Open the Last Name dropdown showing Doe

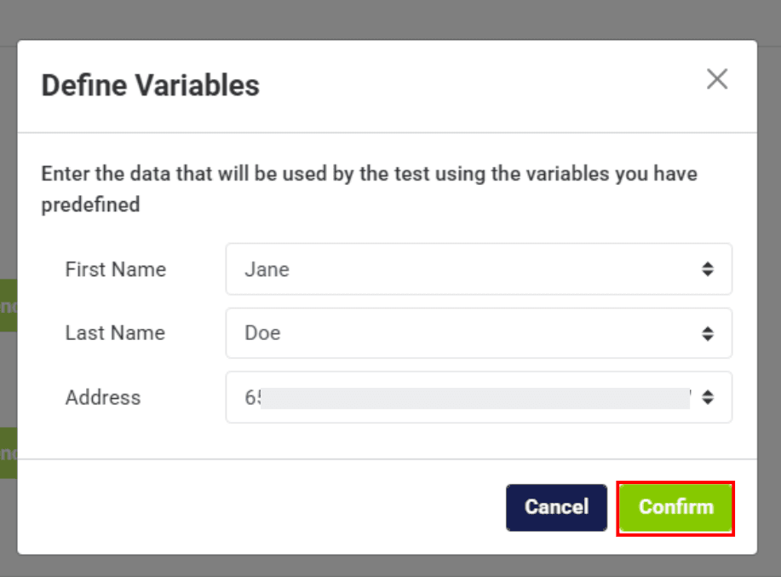pos(478,333)
